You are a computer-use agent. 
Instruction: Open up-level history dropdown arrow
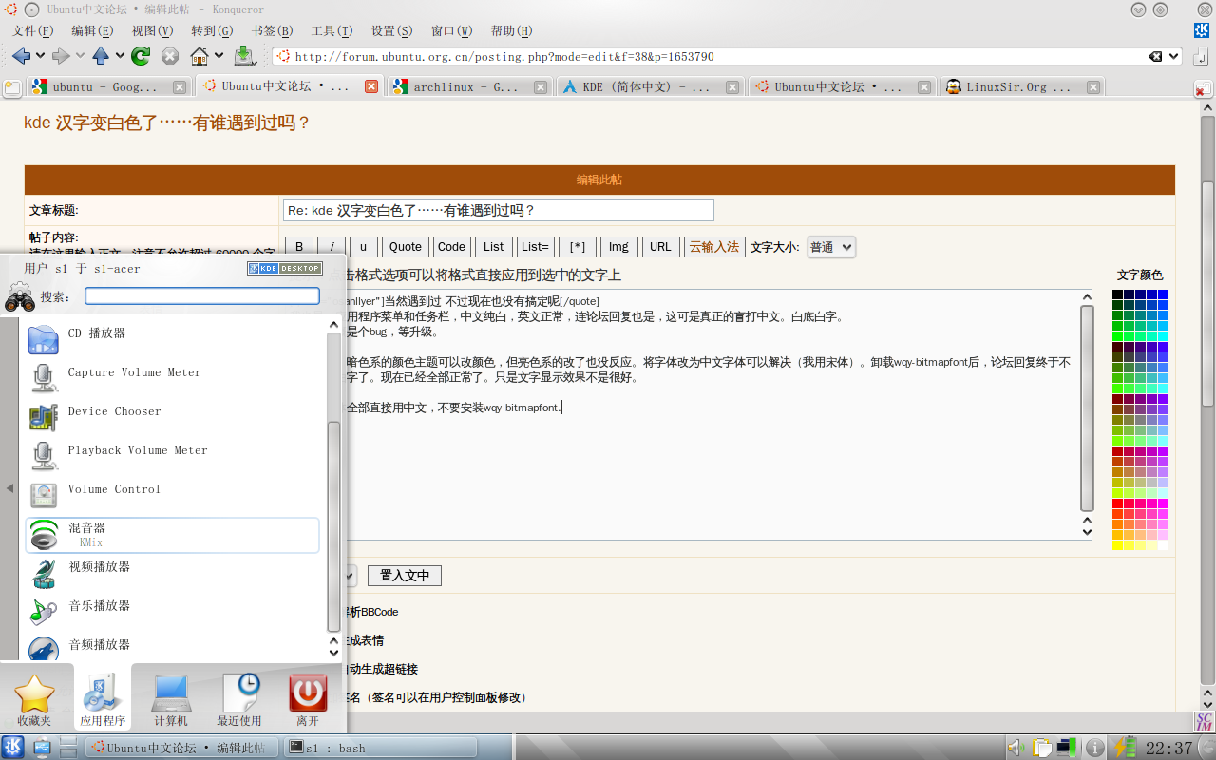point(119,56)
